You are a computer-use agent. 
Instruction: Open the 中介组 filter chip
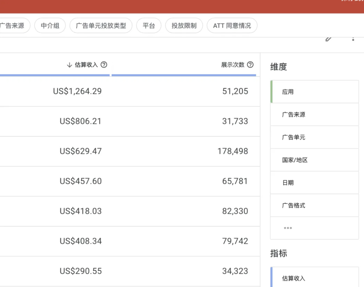(x=50, y=26)
